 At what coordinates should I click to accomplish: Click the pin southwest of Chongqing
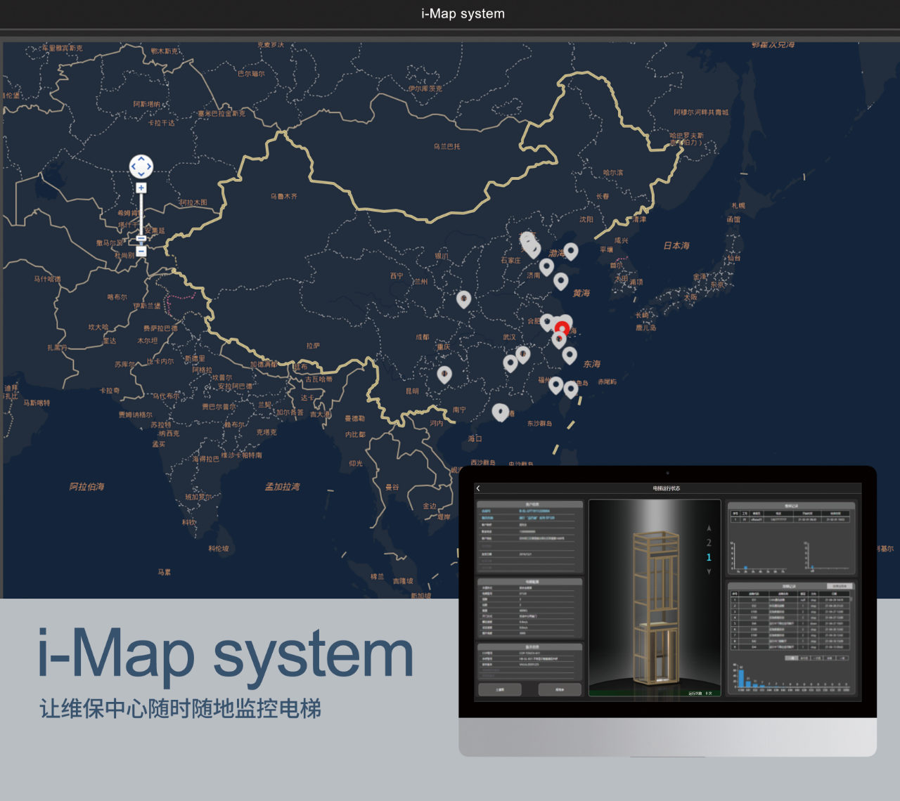click(444, 373)
